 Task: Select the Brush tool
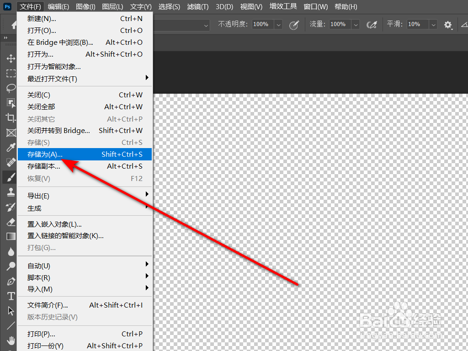[11, 177]
